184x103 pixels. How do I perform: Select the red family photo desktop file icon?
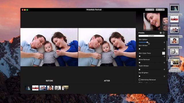[175, 19]
